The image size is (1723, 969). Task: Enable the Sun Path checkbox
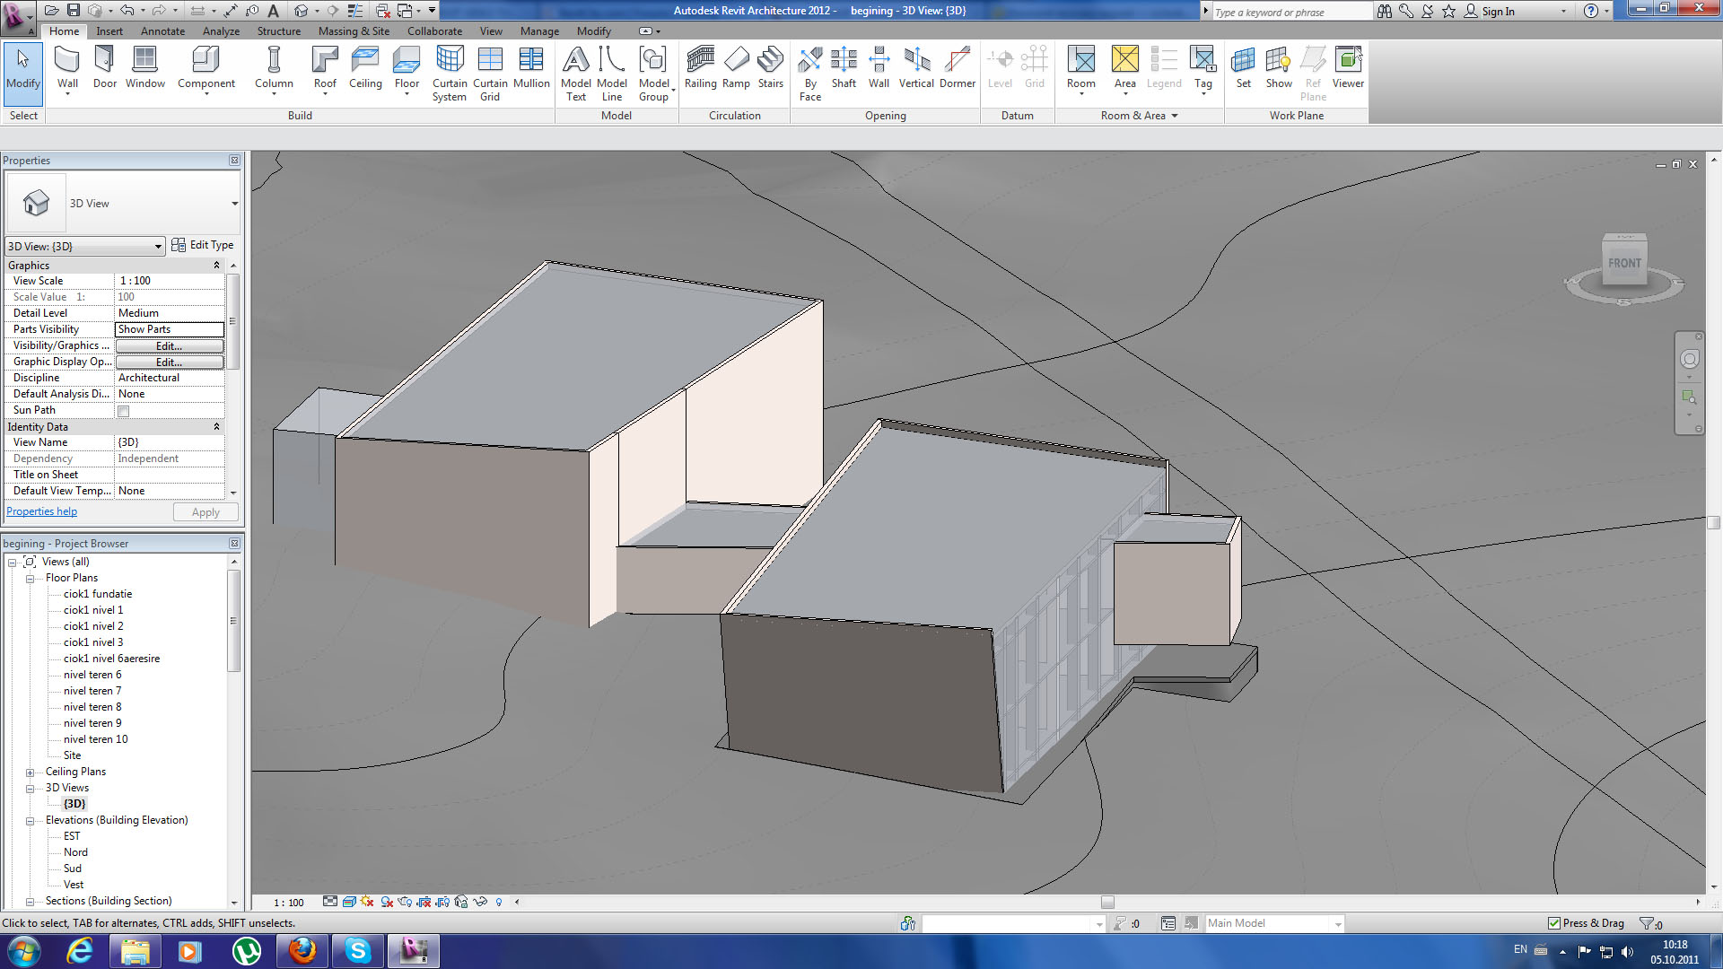124,411
